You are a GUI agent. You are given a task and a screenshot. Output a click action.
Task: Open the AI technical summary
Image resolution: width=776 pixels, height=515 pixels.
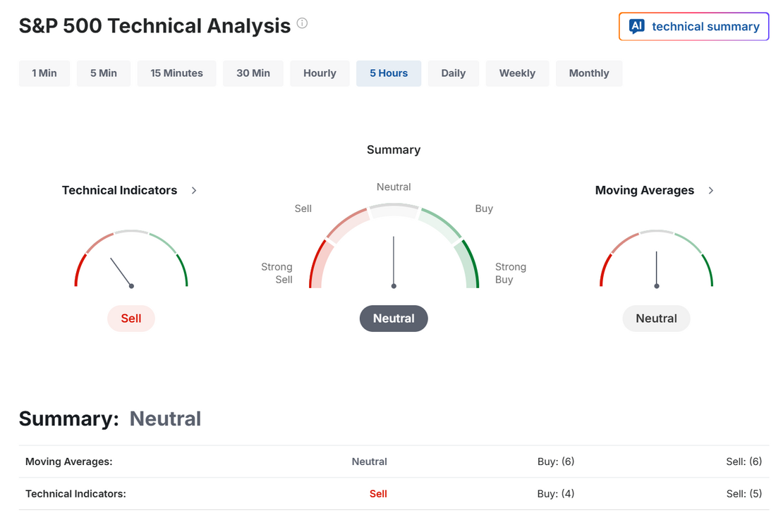pyautogui.click(x=693, y=26)
